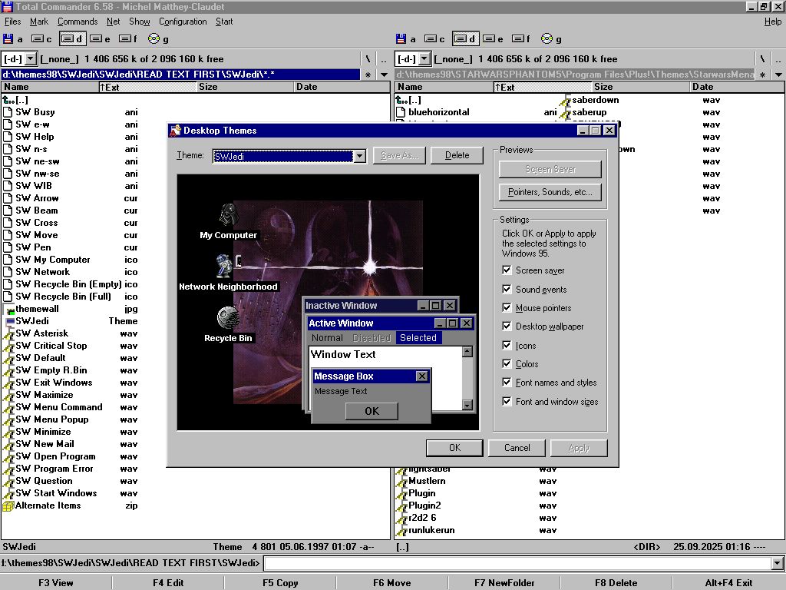Open the Commands menu
This screenshot has width=786, height=590.
pos(78,22)
